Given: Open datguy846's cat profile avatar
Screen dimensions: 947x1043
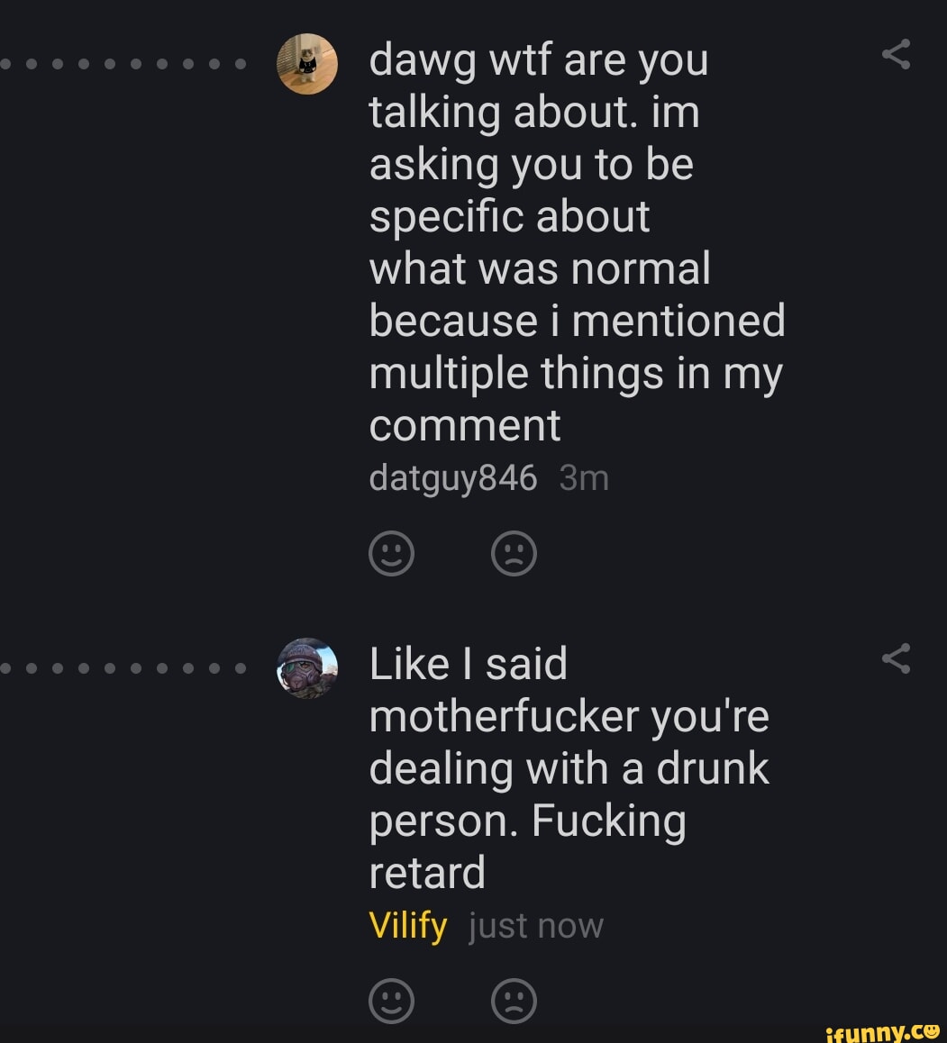Looking at the screenshot, I should (307, 64).
